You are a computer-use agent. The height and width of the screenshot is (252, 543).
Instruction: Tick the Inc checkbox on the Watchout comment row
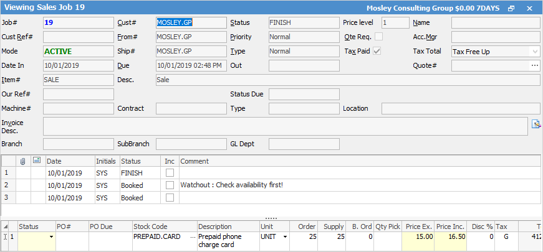(170, 185)
